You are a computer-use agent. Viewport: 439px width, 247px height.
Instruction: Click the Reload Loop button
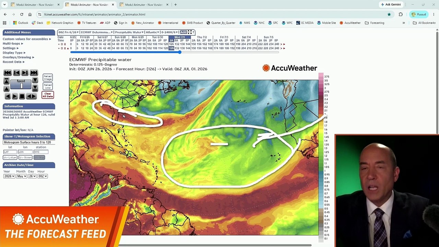pyautogui.click(x=48, y=86)
